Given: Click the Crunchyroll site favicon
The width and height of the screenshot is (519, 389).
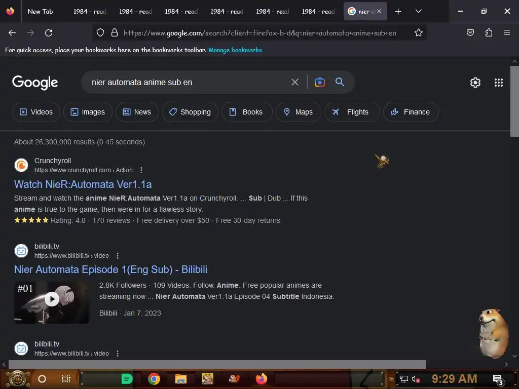Looking at the screenshot, I should (x=21, y=165).
